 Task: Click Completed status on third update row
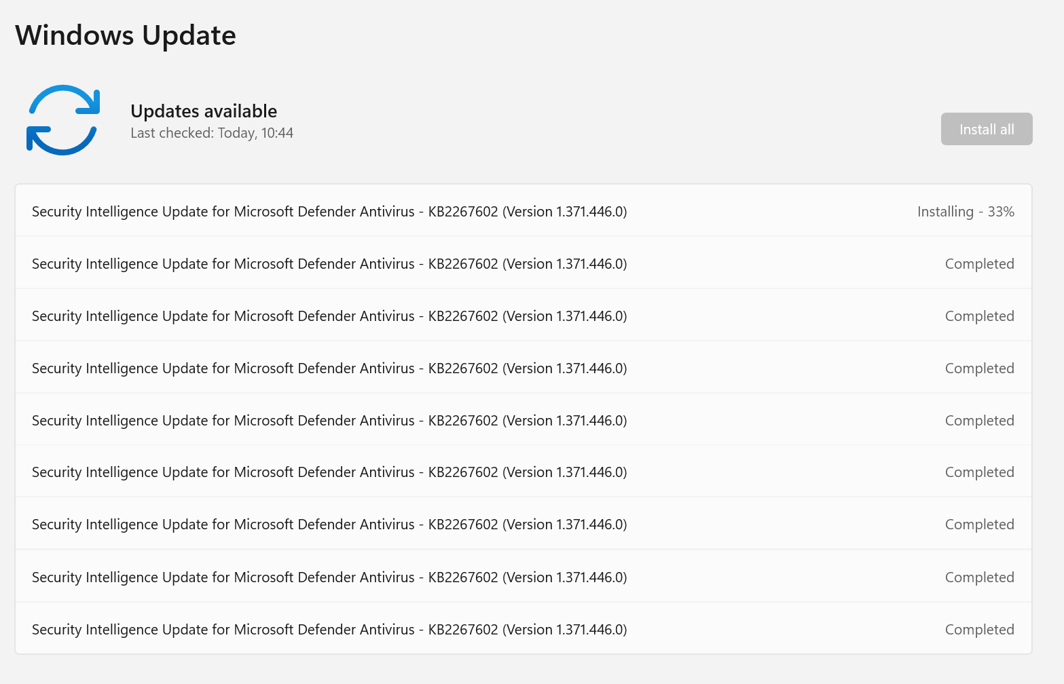click(979, 316)
